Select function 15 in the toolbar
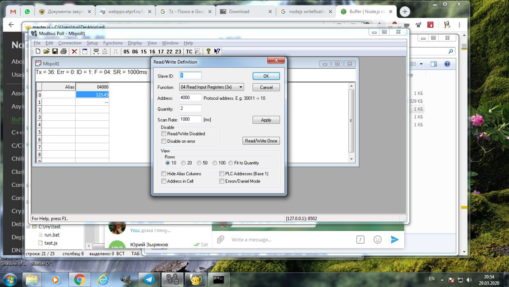Image resolution: width=509 pixels, height=287 pixels. 144,52
